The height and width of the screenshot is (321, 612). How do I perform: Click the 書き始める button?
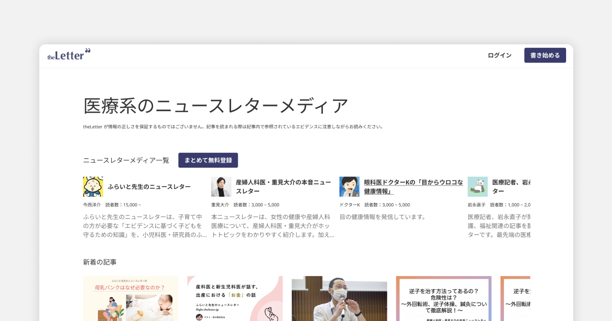click(545, 56)
